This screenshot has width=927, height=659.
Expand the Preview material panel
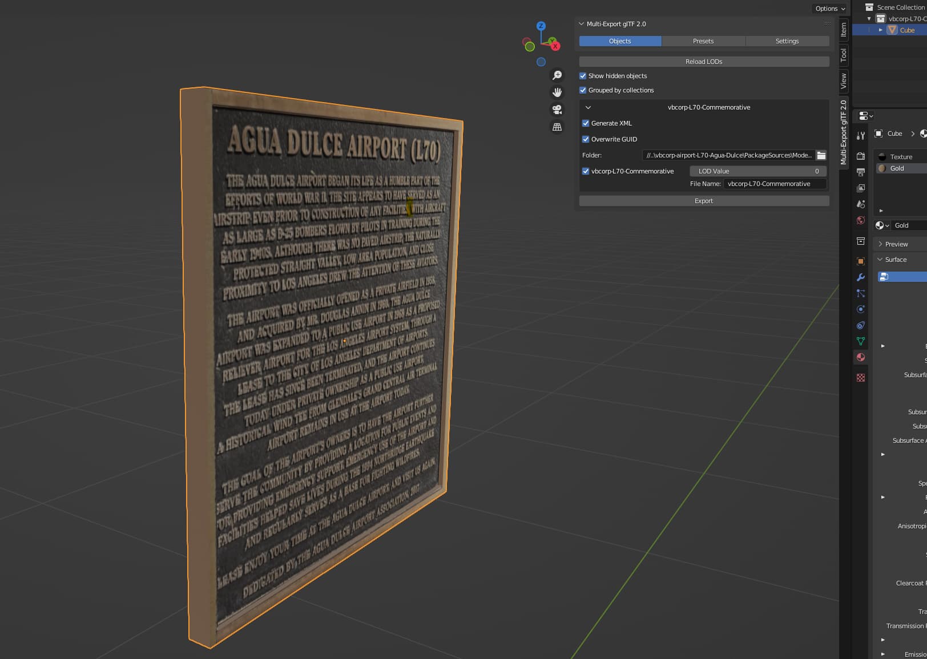896,244
